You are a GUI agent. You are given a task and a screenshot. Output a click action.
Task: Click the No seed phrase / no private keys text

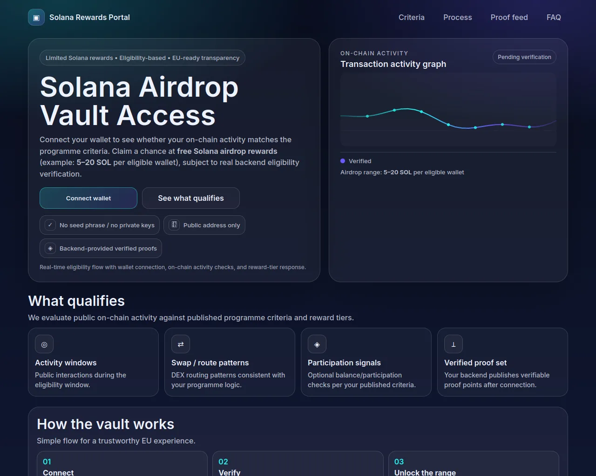(x=107, y=225)
